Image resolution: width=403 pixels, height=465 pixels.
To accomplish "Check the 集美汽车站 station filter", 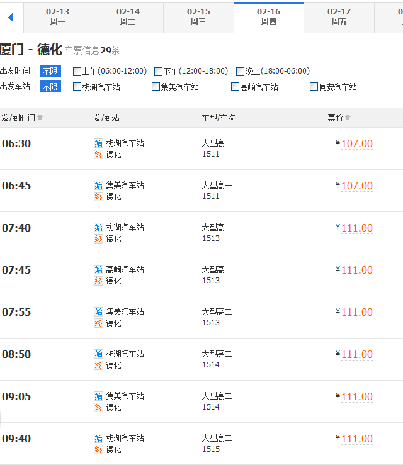I will [x=156, y=87].
